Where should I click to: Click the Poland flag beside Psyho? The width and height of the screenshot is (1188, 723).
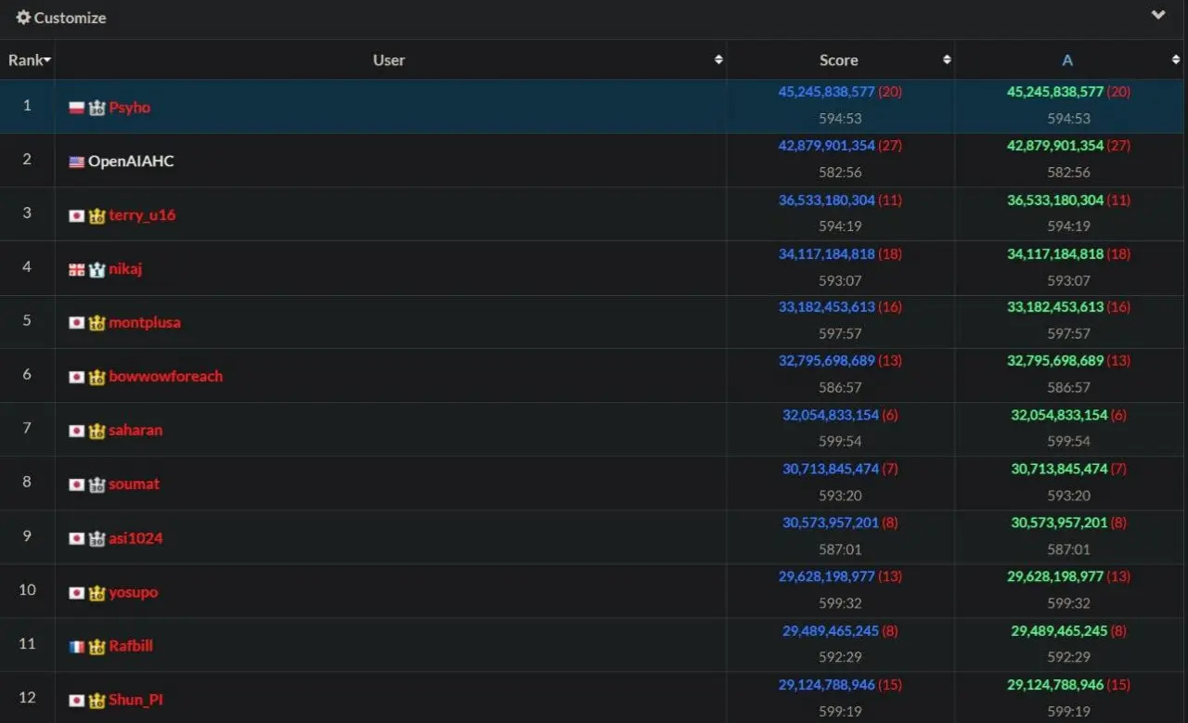pyautogui.click(x=77, y=108)
